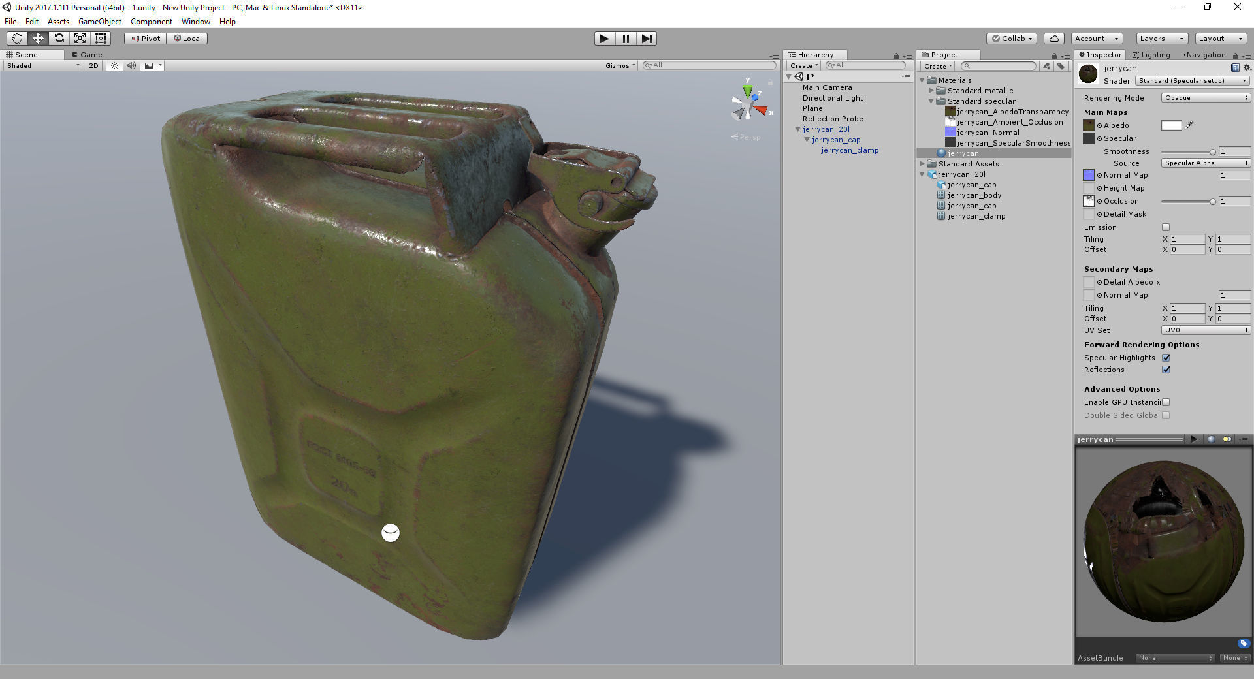Pick Albedo color with eyedropper
1254x679 pixels.
pos(1189,125)
